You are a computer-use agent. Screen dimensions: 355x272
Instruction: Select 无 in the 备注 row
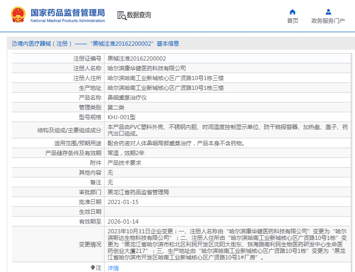[110, 183]
